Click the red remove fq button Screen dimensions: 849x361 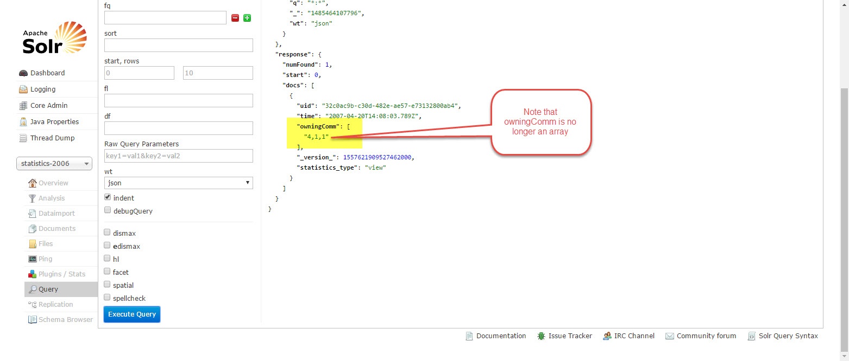[x=235, y=18]
